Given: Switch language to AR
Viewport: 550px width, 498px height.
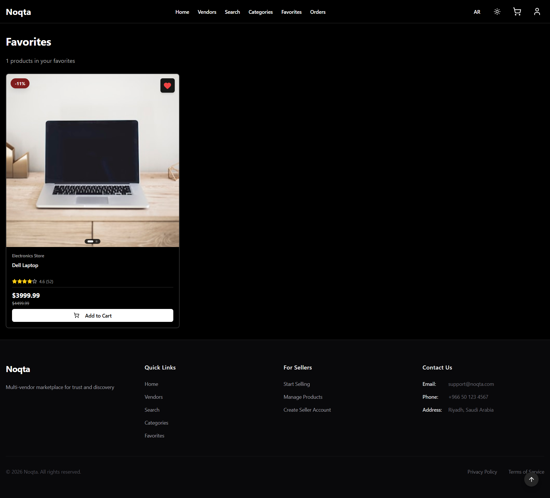Looking at the screenshot, I should [477, 12].
